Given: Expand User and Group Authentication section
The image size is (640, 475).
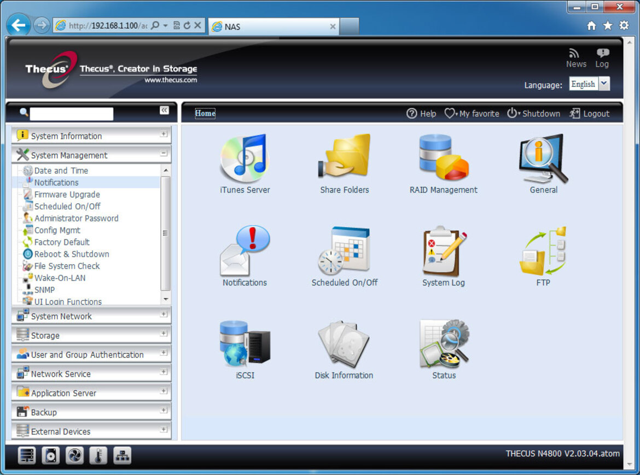Looking at the screenshot, I should coord(164,353).
